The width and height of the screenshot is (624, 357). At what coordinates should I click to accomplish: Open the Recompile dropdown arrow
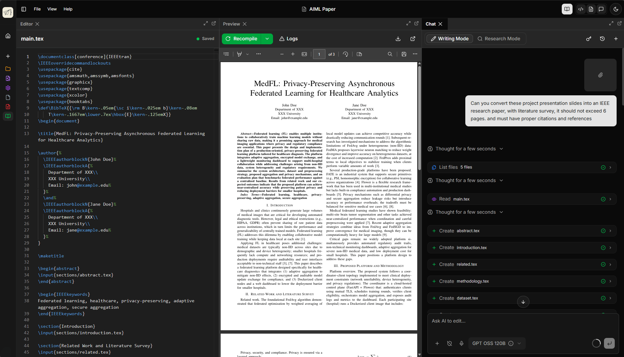[267, 39]
